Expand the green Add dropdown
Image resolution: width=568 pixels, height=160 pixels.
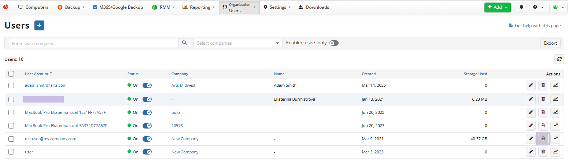[x=497, y=7]
